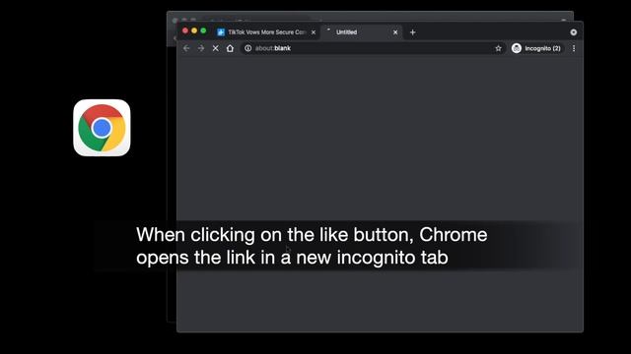Minimize the front window with yellow button
Image resolution: width=631 pixels, height=354 pixels.
click(194, 30)
